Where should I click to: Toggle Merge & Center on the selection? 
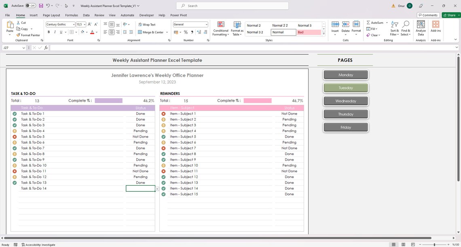coord(152,32)
